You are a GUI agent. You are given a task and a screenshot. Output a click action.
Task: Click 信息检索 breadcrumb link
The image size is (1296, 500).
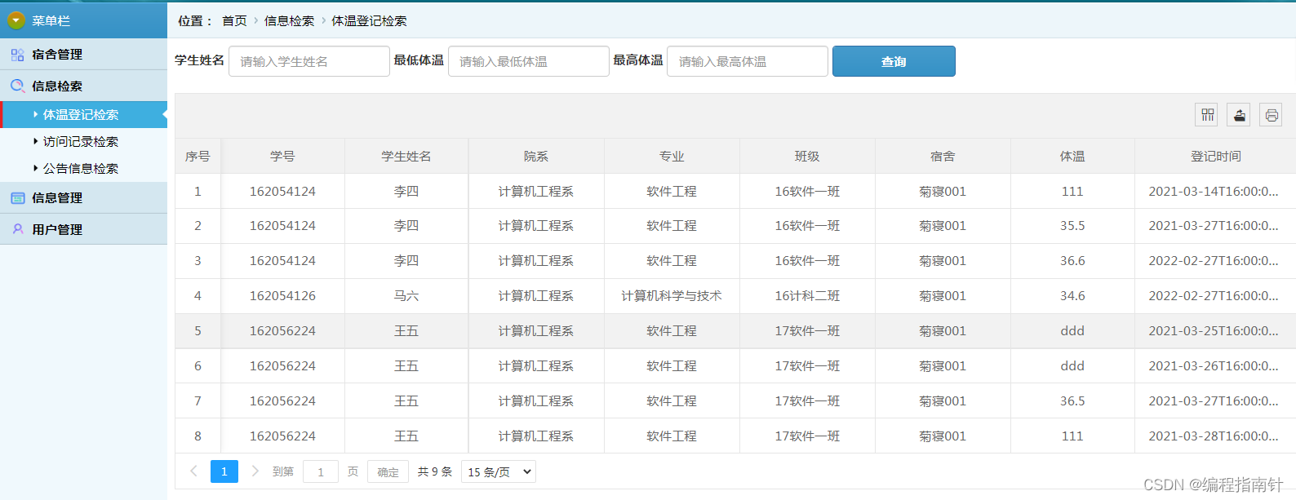[x=289, y=21]
